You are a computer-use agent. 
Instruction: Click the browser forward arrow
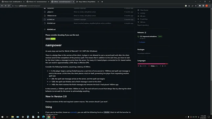tap(5, 6)
